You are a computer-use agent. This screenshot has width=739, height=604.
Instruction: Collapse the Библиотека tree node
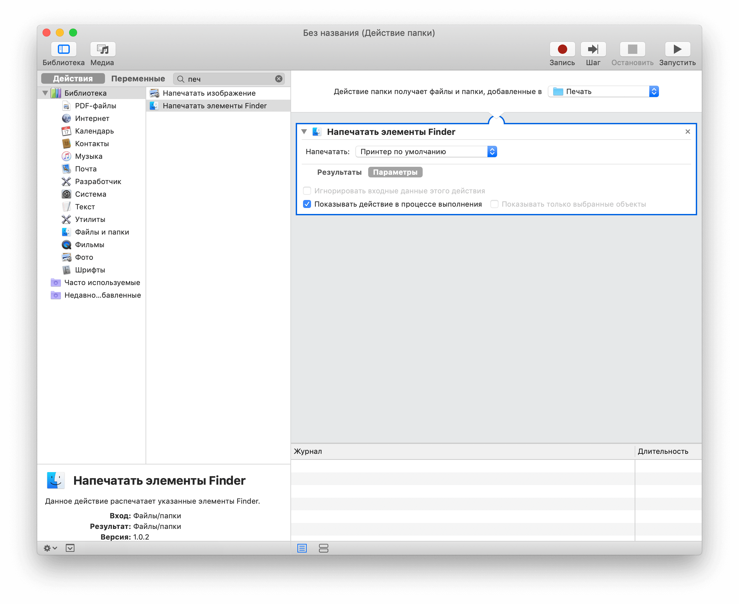pyautogui.click(x=45, y=93)
